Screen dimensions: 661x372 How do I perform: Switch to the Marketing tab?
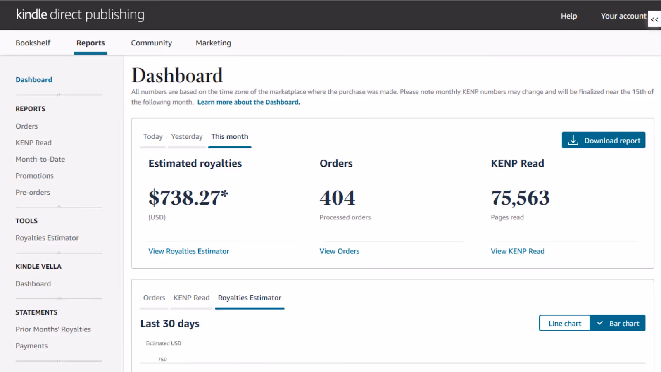coord(213,43)
